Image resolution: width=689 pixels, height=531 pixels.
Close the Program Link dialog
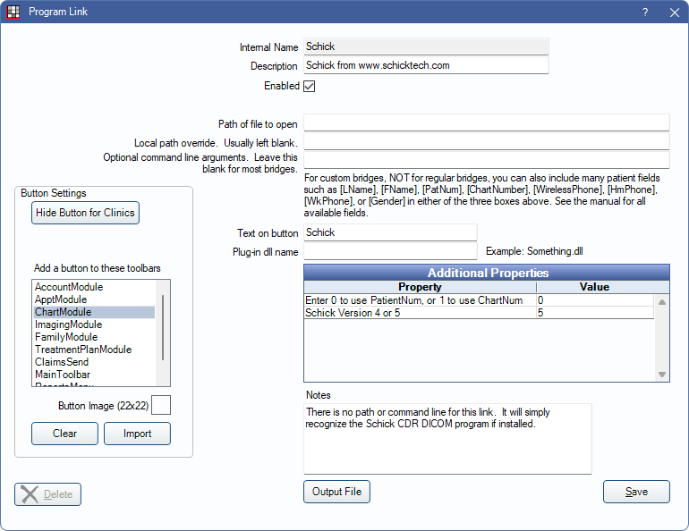pyautogui.click(x=674, y=12)
